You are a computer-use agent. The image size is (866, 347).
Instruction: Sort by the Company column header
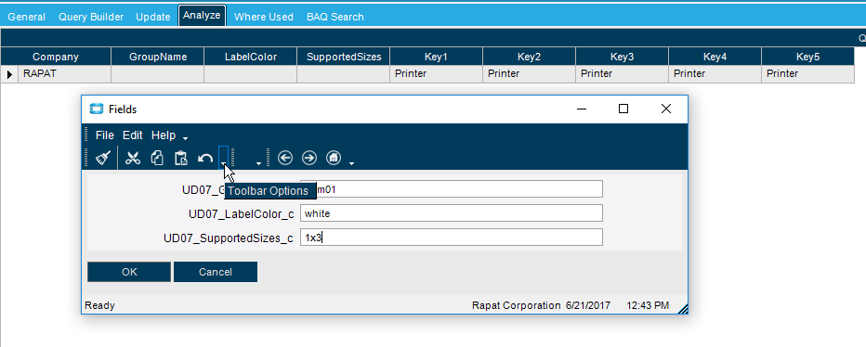click(56, 57)
